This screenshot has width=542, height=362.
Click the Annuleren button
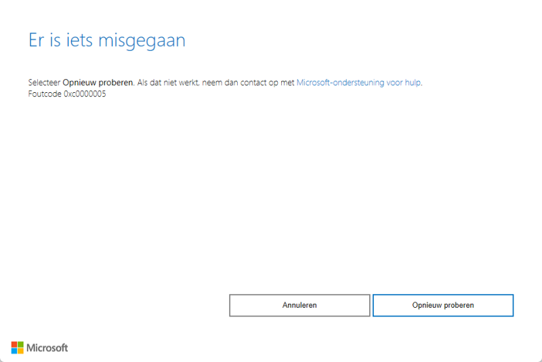[x=299, y=305]
